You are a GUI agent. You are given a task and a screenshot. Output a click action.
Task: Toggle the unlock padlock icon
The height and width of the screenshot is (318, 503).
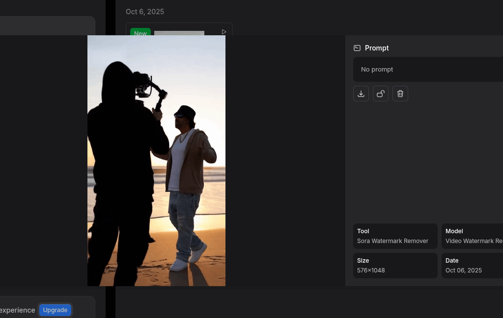(381, 94)
